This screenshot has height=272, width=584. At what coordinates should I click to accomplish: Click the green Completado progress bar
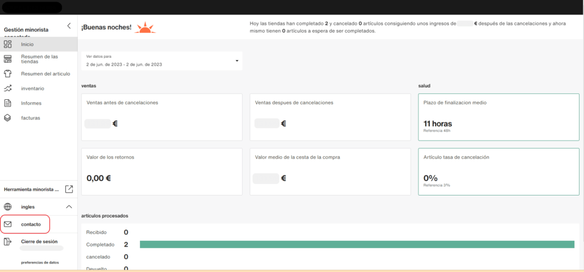[x=357, y=244]
